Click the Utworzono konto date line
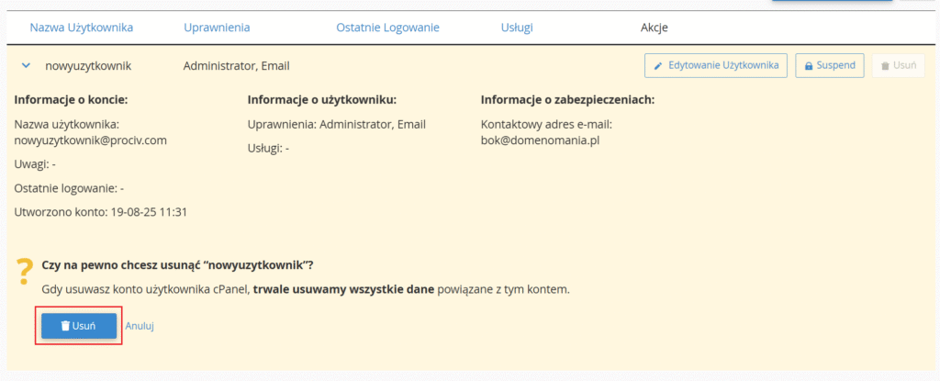The image size is (940, 381). tap(101, 212)
